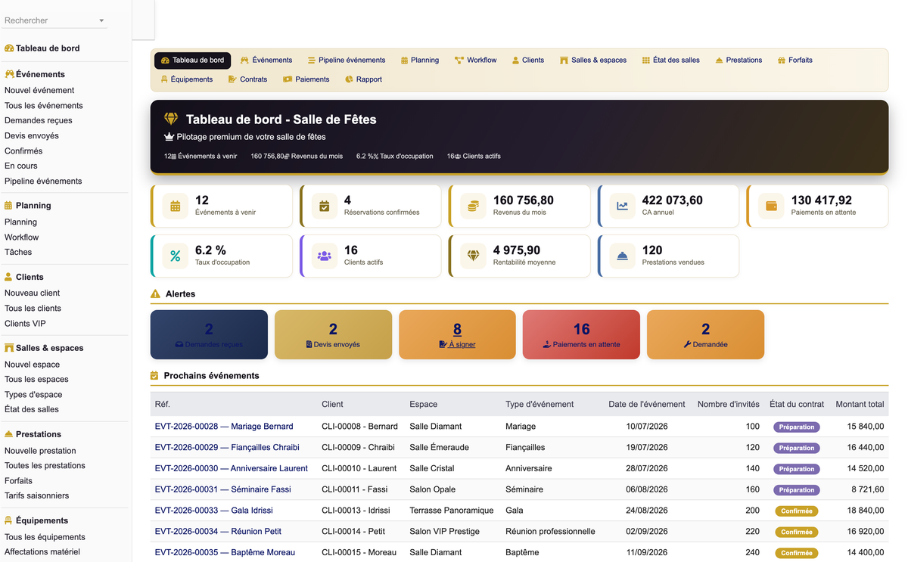Open event EVT-2026-00033 Gala Idrissi
The height and width of the screenshot is (562, 908).
(214, 511)
